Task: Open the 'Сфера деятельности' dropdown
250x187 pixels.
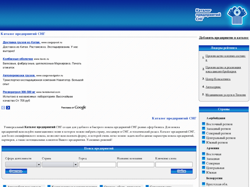Action: pyautogui.click(x=23, y=165)
